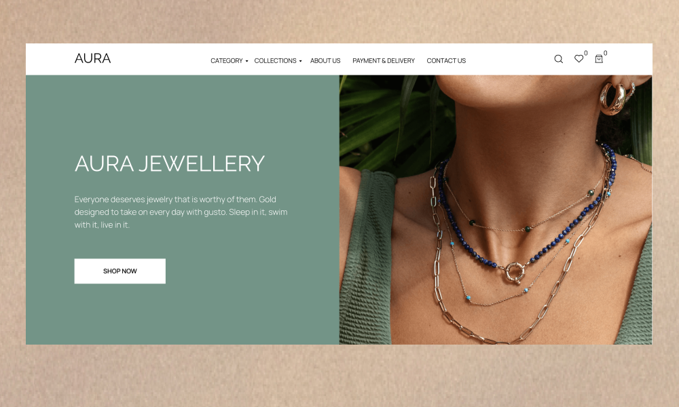The height and width of the screenshot is (407, 679).
Task: Click the round clasp pendant on the necklace
Action: tap(515, 273)
